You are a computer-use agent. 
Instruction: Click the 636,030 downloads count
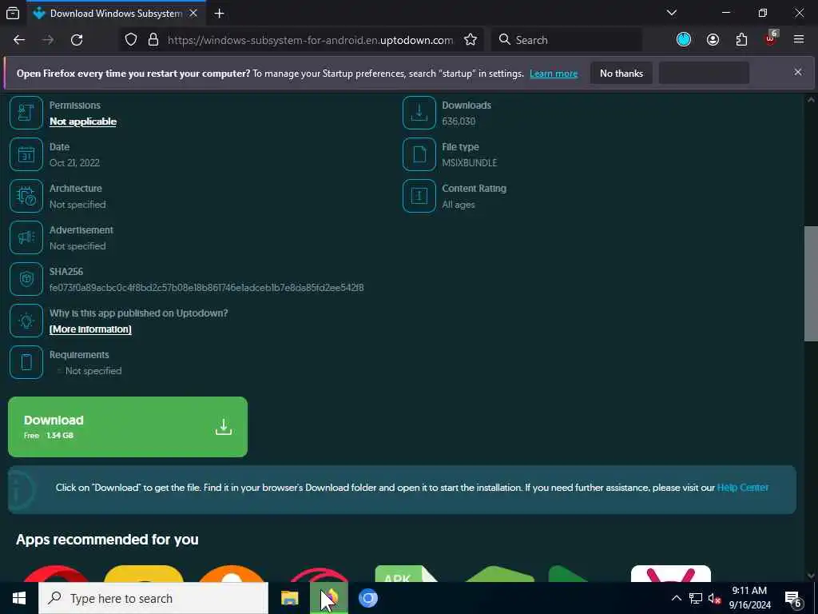(x=459, y=122)
